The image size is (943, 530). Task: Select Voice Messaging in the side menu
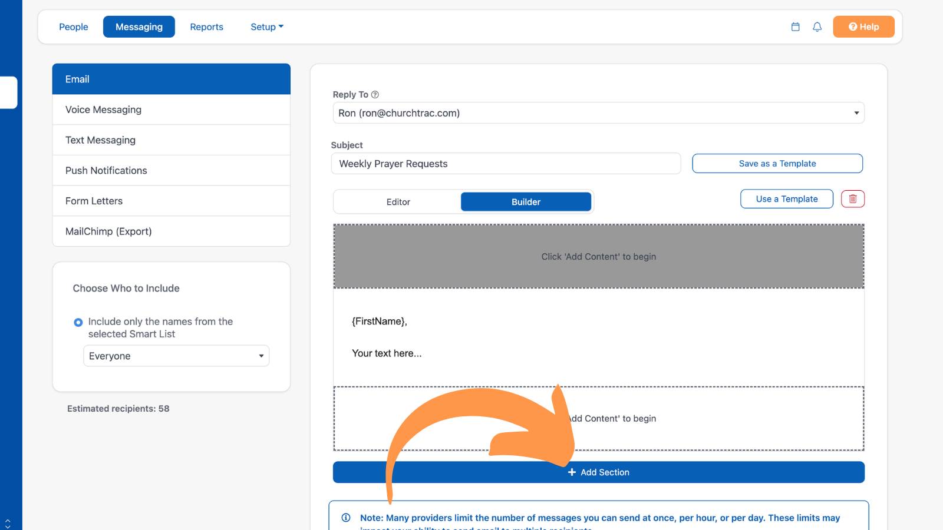[172, 110]
